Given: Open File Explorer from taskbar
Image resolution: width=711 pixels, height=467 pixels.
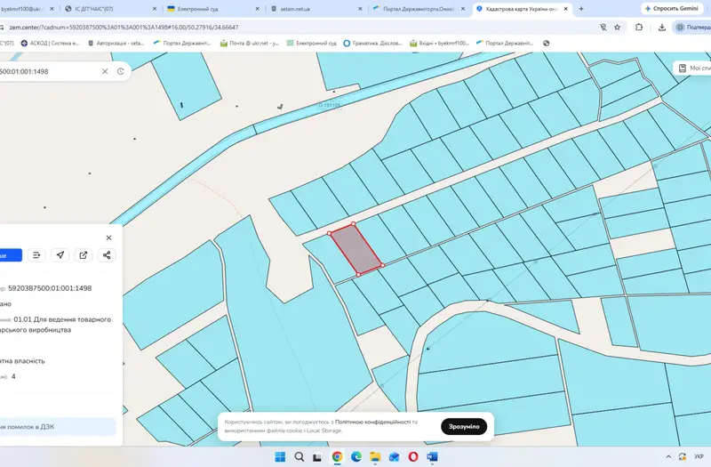Looking at the screenshot, I should coord(375,456).
